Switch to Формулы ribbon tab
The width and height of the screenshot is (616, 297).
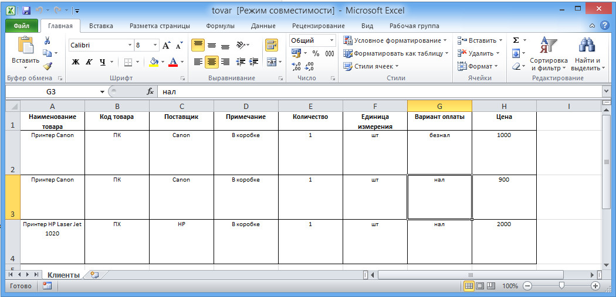221,26
